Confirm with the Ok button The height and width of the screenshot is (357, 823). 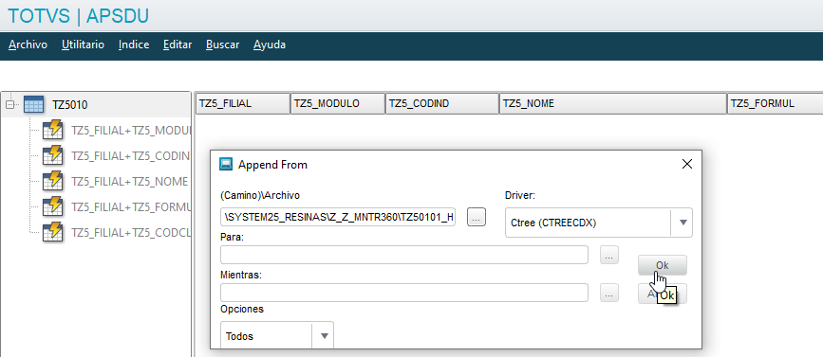663,265
